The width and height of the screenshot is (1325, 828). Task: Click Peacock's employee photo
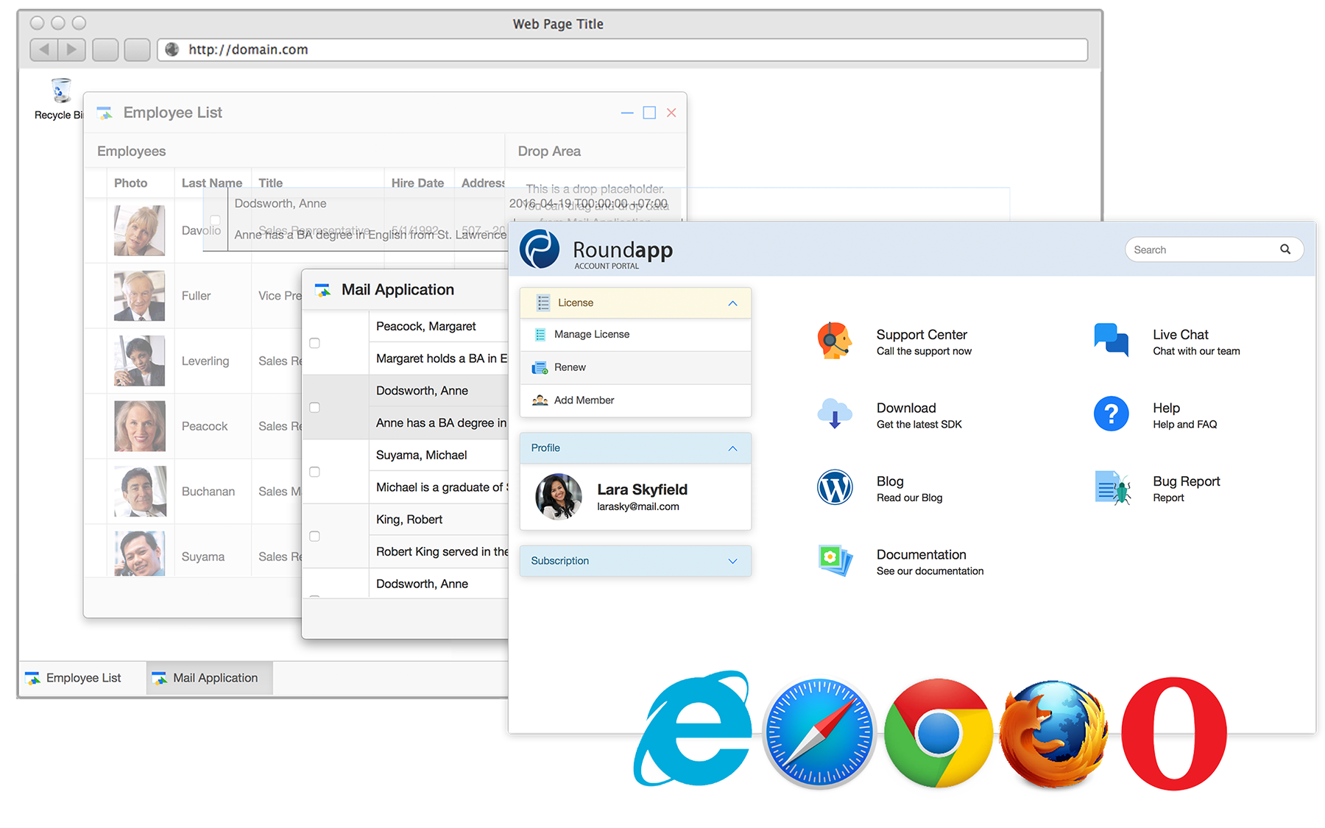pyautogui.click(x=139, y=426)
